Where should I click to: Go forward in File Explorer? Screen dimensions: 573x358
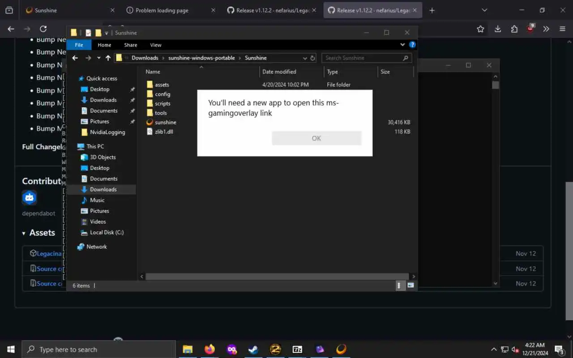pyautogui.click(x=88, y=58)
